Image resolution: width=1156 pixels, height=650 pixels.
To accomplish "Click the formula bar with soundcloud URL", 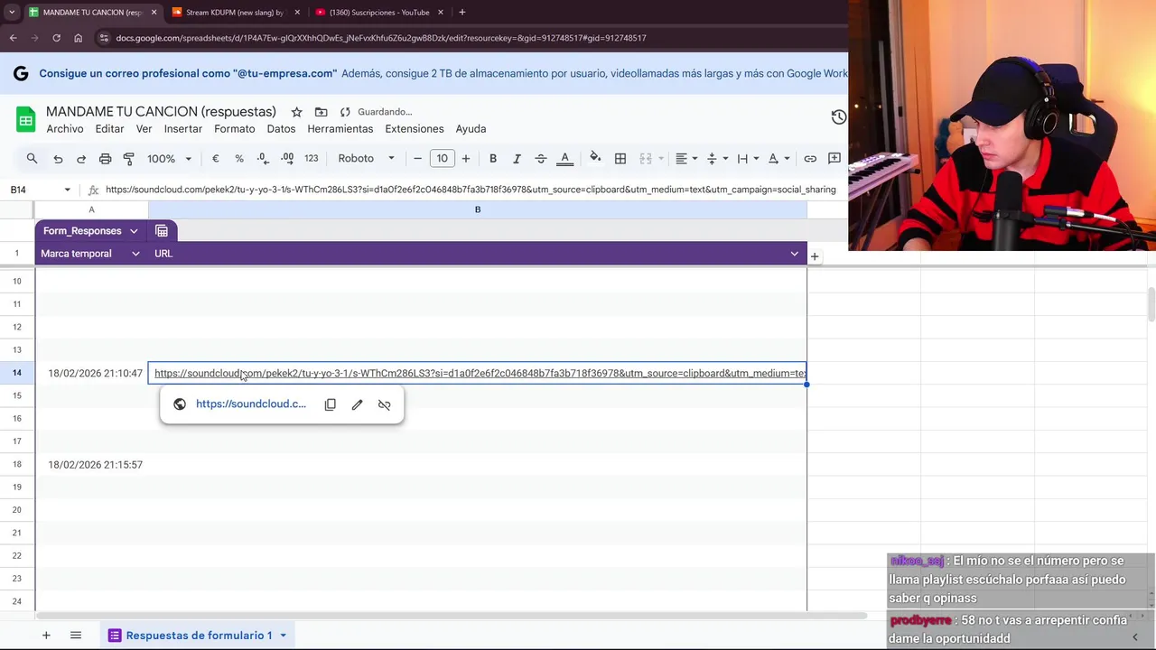I will pos(471,190).
